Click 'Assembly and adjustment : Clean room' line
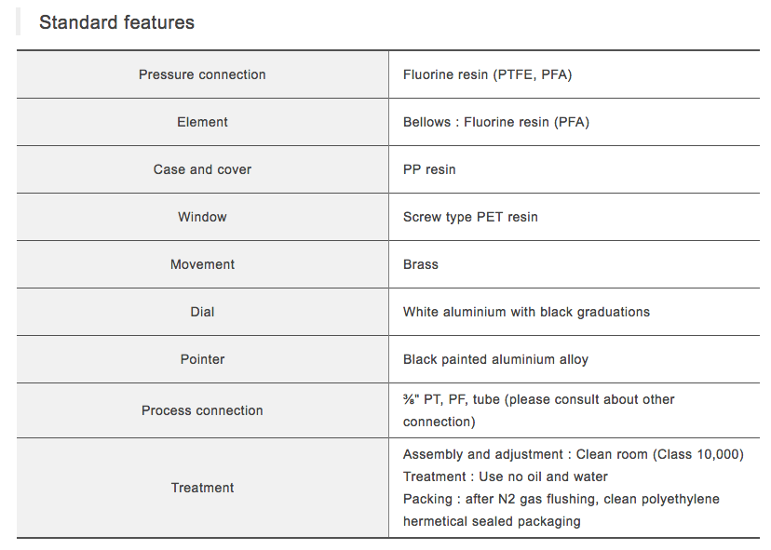 click(573, 454)
